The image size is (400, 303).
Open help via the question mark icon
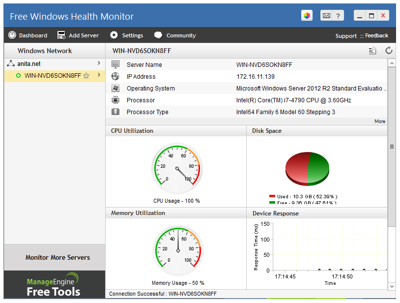click(337, 15)
